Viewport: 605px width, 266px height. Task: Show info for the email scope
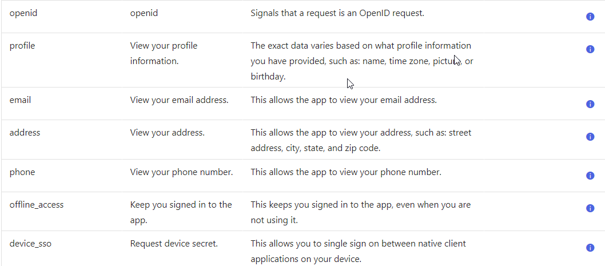click(590, 104)
